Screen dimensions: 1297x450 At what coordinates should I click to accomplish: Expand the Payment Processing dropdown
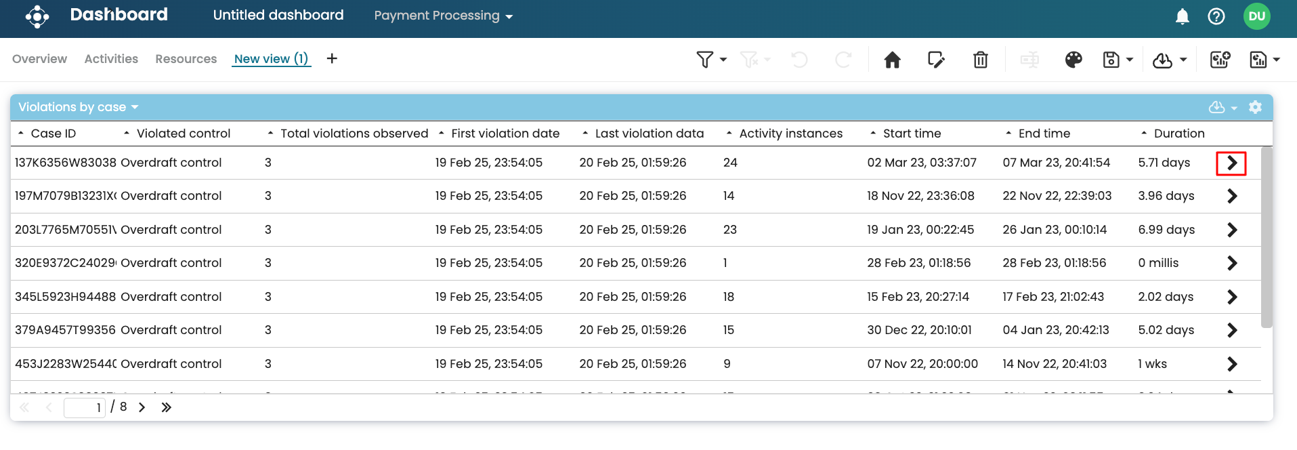[443, 16]
